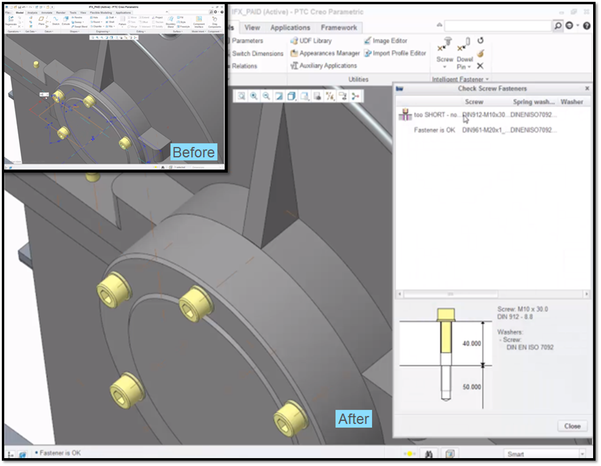The width and height of the screenshot is (601, 466).
Task: Open Import Profile Editor
Action: 395,53
